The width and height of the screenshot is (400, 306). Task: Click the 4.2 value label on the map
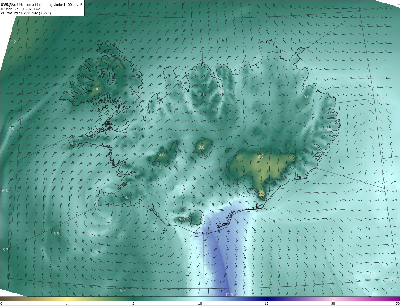(x=13, y=42)
